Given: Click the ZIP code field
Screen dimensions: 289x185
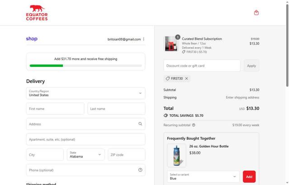Looking at the screenshot, I should 127,155.
